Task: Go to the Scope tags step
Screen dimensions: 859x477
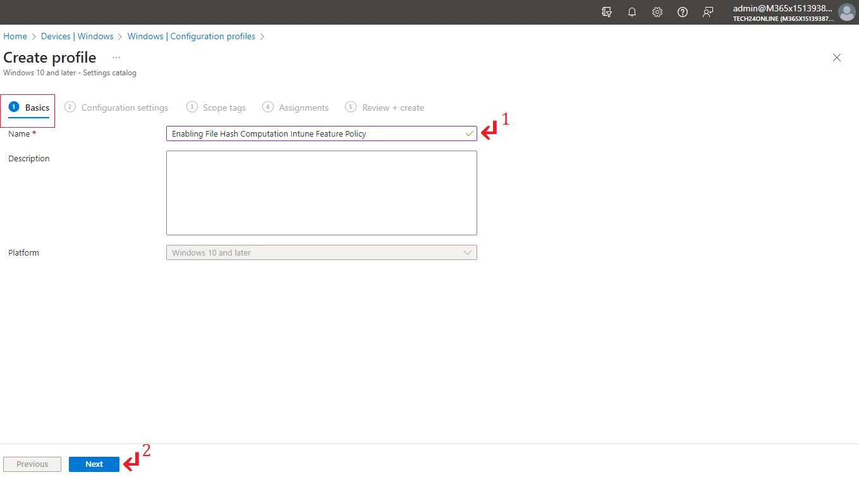Action: tap(217, 108)
